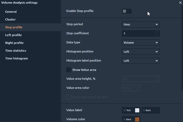This screenshot has width=183, height=122.
Task: Open the Right profile section
Action: tap(14, 43)
